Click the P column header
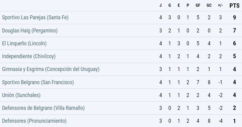This screenshot has height=127, width=242. click(x=188, y=6)
